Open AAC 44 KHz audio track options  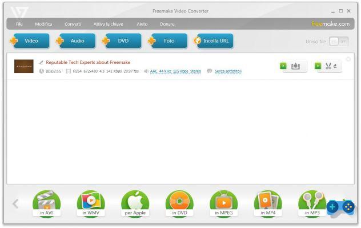pos(175,71)
